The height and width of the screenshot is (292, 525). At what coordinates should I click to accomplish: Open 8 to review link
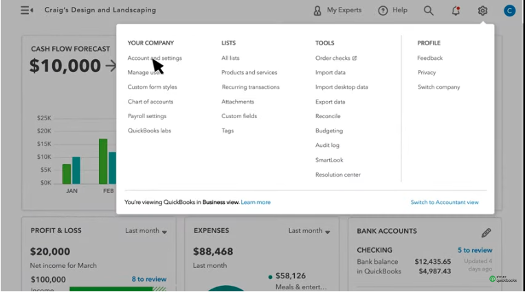(x=149, y=279)
